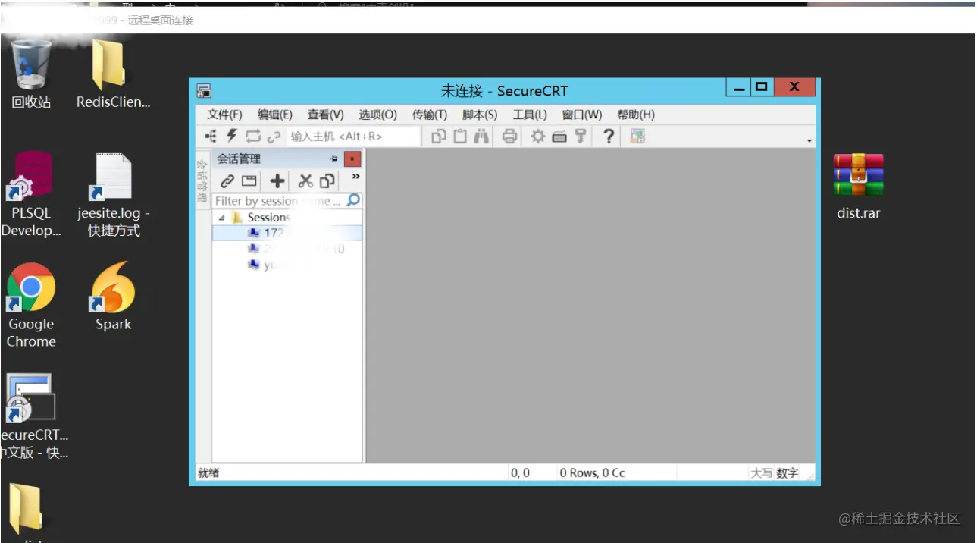Click Connect link icon in Session Manager
The image size is (977, 543).
pos(227,181)
